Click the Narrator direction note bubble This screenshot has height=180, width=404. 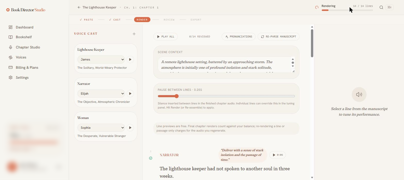pyautogui.click(x=242, y=155)
